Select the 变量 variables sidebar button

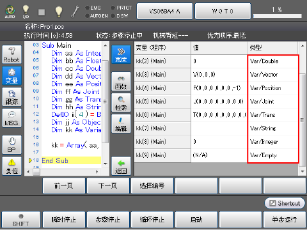pyautogui.click(x=12, y=75)
